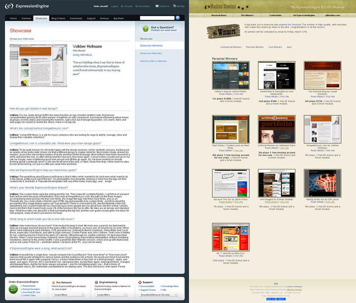Click the Pro Network star icon
356x303 pixels.
click(52, 283)
